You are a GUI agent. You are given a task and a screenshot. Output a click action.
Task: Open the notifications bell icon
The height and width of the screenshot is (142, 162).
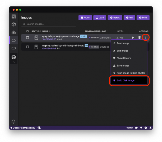[x=150, y=128]
